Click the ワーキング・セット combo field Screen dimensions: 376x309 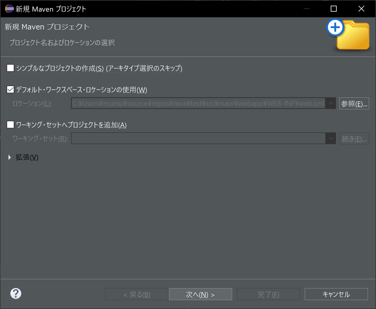(x=198, y=139)
